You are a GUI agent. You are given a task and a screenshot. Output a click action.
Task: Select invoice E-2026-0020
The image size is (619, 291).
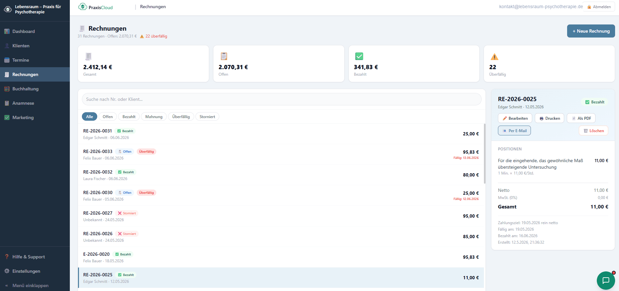(281, 257)
